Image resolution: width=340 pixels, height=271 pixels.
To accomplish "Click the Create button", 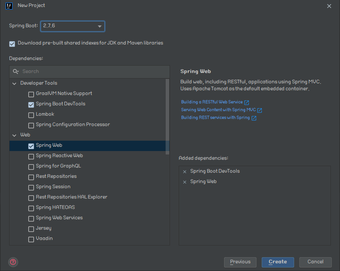I will [x=278, y=262].
